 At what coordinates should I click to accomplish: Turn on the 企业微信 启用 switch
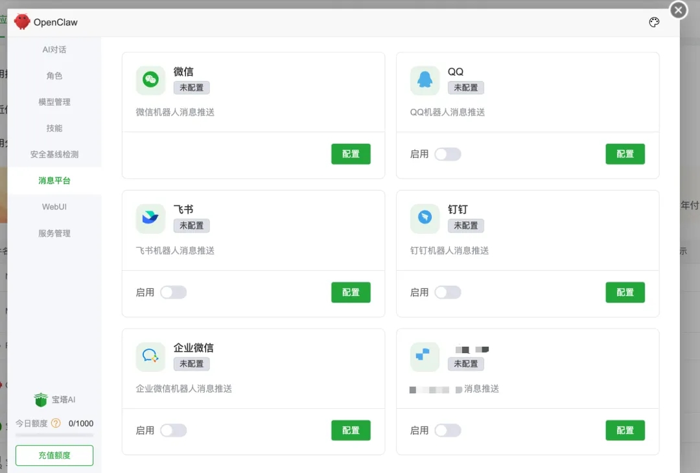[x=173, y=430]
